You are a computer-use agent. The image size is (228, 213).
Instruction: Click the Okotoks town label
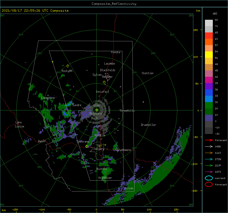click(x=101, y=169)
